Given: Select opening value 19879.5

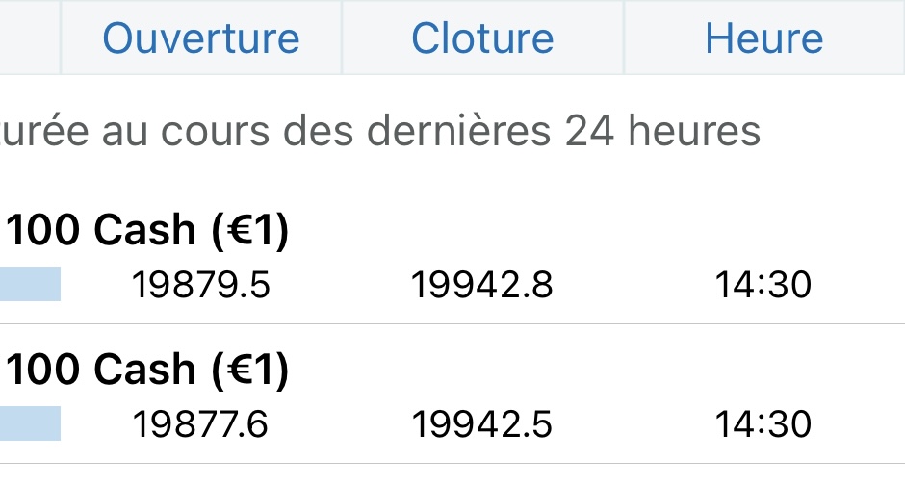Looking at the screenshot, I should point(201,285).
